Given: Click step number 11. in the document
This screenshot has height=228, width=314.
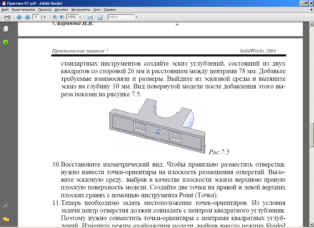Looking at the screenshot, I should tap(56, 203).
